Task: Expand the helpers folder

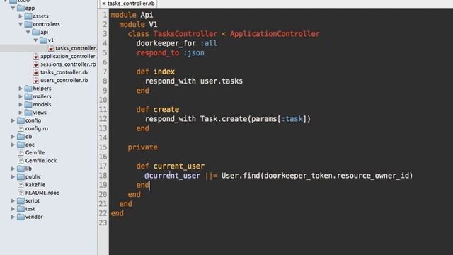Action: [x=21, y=89]
